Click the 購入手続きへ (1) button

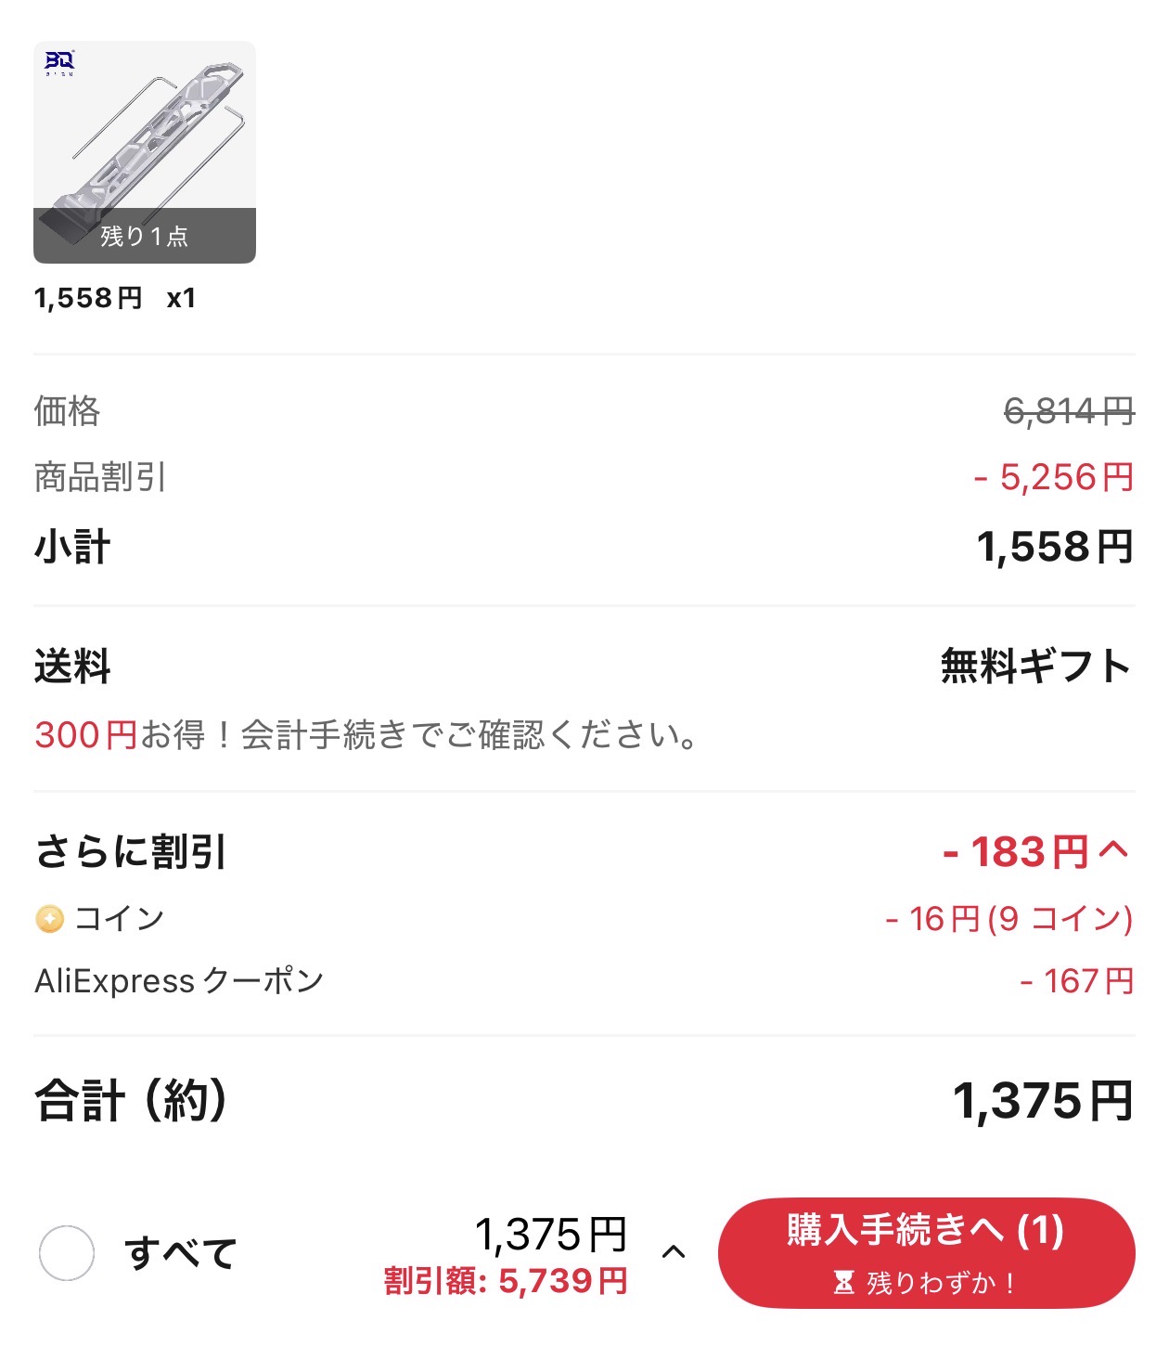point(926,1253)
